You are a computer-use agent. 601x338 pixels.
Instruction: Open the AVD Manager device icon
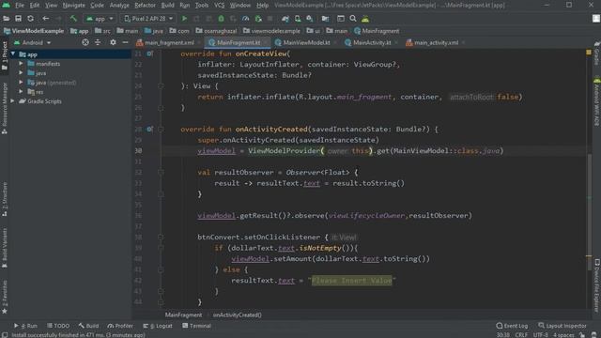click(298, 19)
